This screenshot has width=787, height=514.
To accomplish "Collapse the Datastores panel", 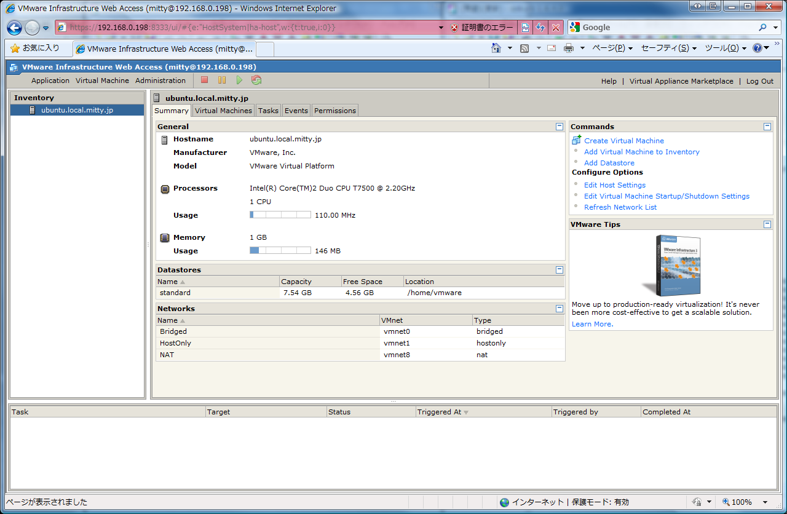I will [560, 270].
